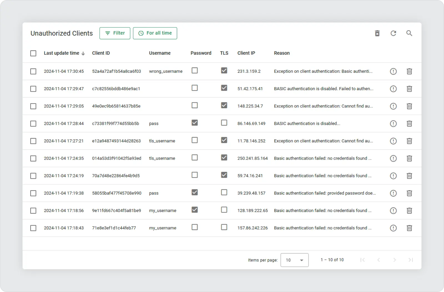The image size is (444, 292).
Task: Click the Client ID column header
Action: click(101, 53)
